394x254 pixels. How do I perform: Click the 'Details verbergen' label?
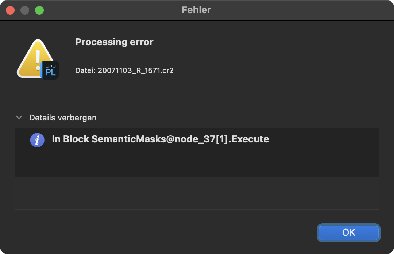pos(63,118)
